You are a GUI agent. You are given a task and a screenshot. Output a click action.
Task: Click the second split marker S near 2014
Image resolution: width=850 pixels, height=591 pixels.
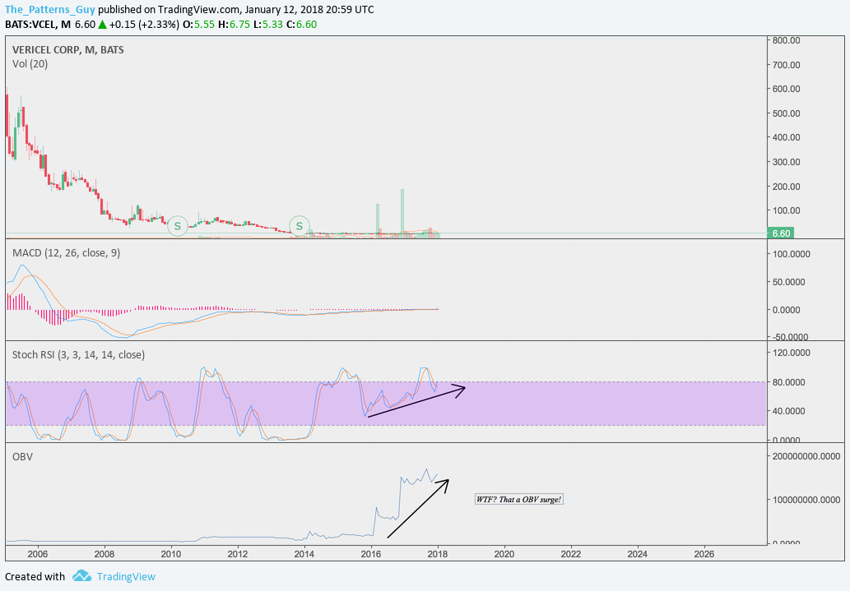(300, 226)
